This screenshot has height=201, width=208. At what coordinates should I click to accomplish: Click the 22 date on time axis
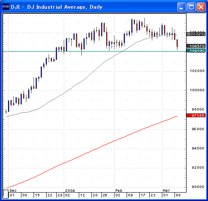click(50, 195)
